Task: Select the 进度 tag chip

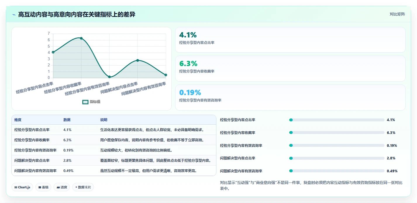Action: coord(62,187)
